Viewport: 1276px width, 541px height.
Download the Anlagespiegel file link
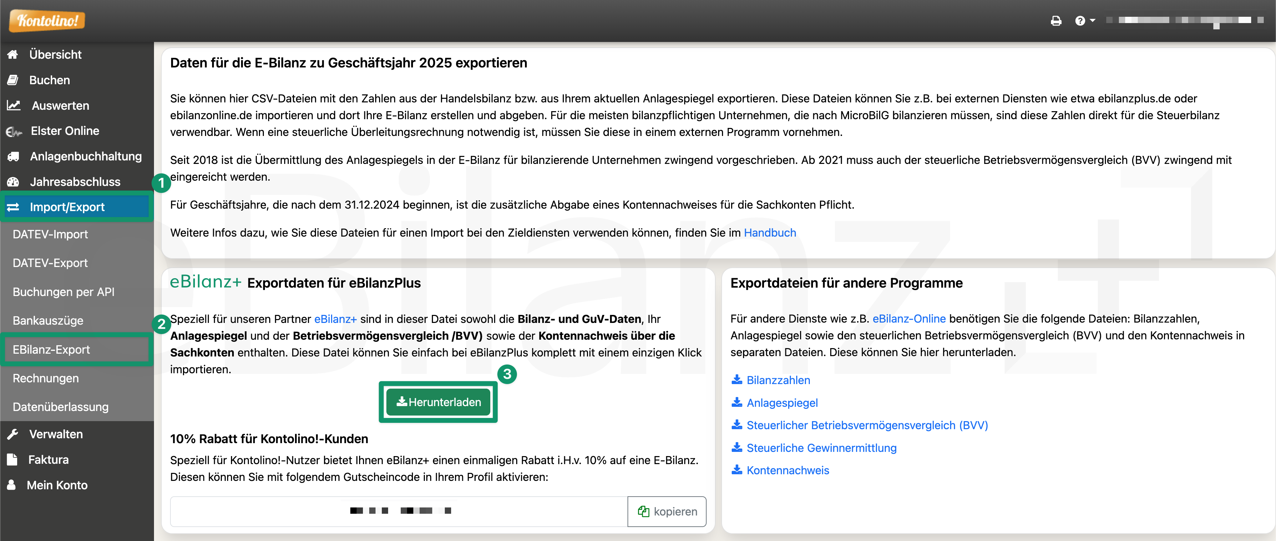(x=782, y=403)
